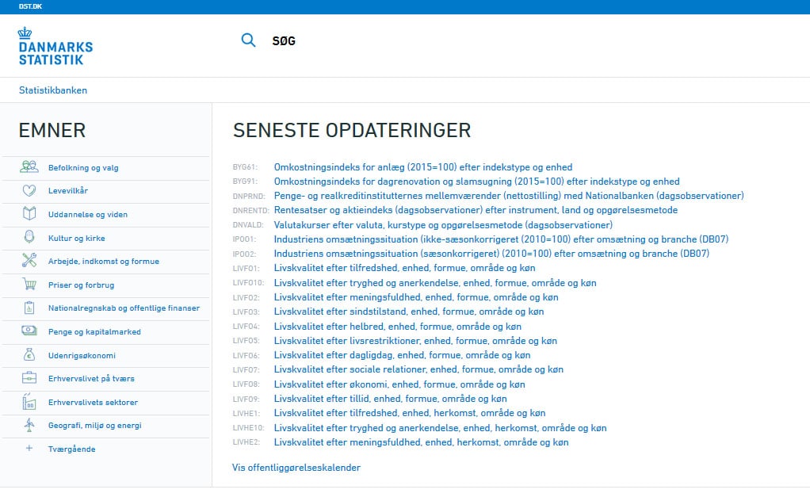810x497 pixels.
Task: Click the heart icon beside Levevilkår
Action: click(x=30, y=191)
